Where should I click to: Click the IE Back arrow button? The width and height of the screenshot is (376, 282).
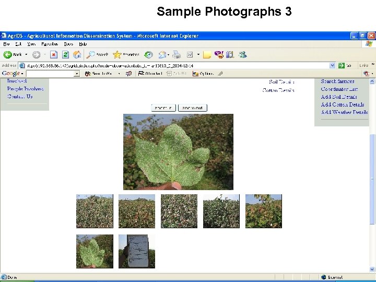click(x=8, y=55)
